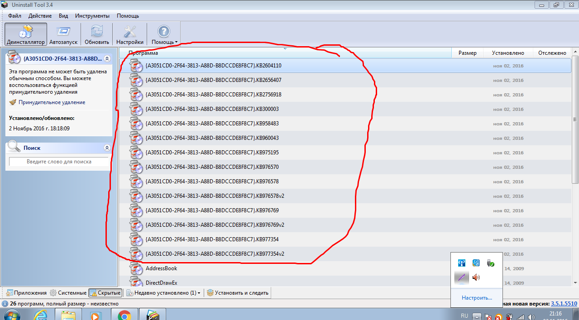
Task: Click the entry name ending with KB976578
Action: click(212, 181)
